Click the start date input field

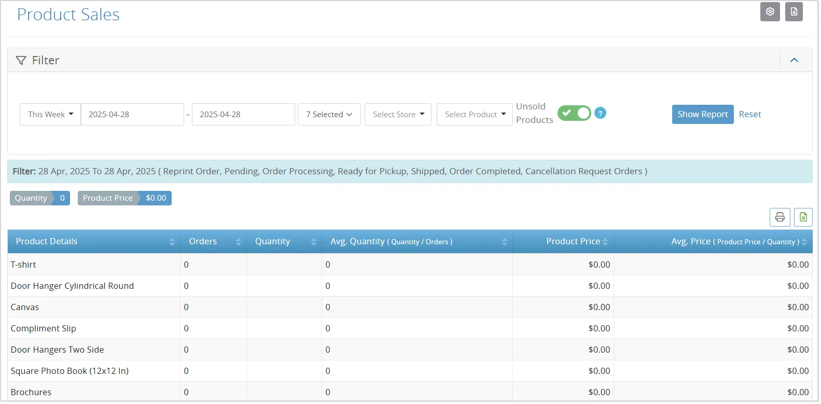point(132,114)
